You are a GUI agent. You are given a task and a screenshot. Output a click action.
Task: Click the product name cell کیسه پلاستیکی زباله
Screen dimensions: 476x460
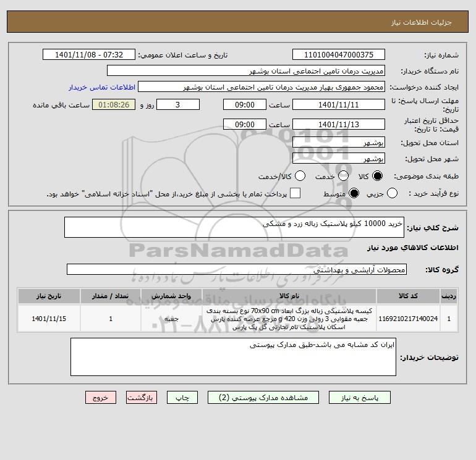tap(289, 319)
